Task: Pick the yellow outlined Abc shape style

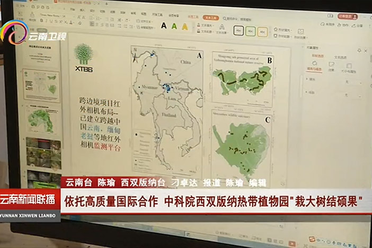Action: (263, 32)
